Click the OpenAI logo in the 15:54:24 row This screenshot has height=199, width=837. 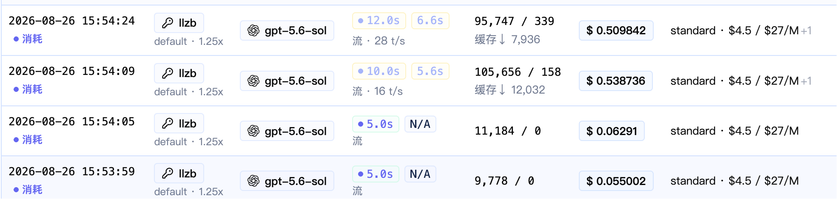click(x=253, y=30)
